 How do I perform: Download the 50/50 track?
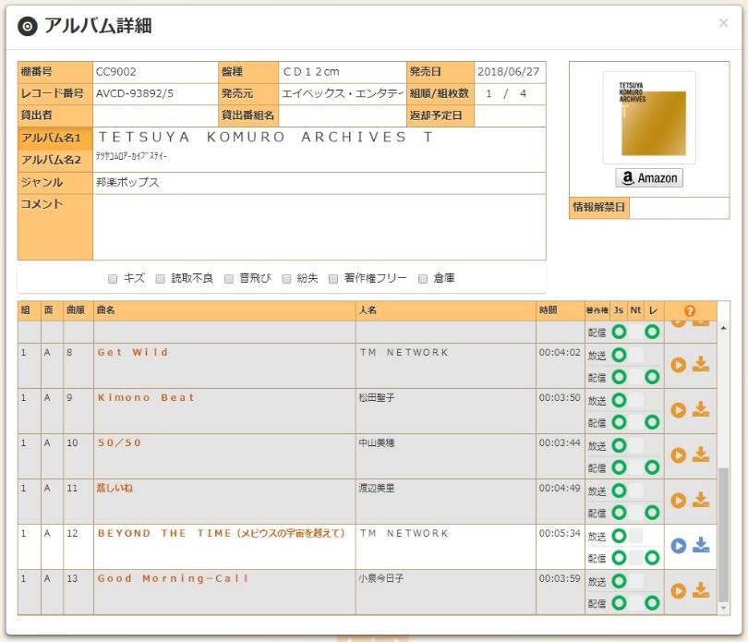(700, 454)
